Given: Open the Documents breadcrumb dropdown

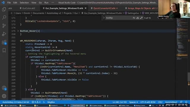Looking at the screenshot, I should 39,13.
